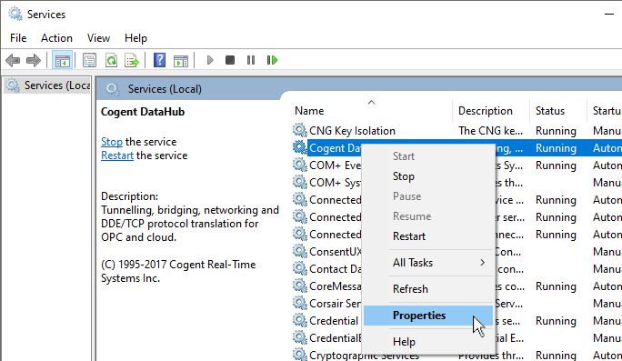Screen dimensions: 622x361
Task: Click the Restart the service link
Action: coord(117,155)
